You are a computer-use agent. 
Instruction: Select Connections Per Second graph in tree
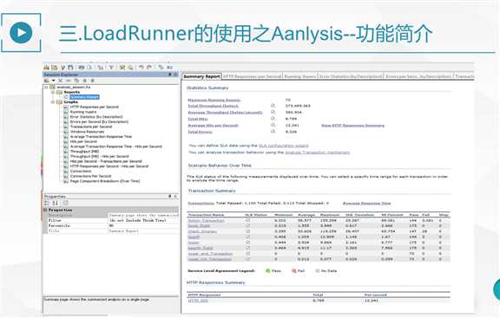tap(90, 176)
